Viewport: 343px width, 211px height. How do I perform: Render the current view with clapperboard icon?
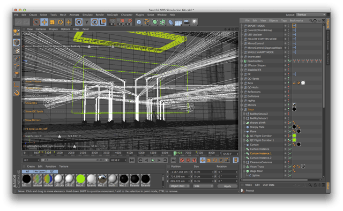(x=112, y=22)
